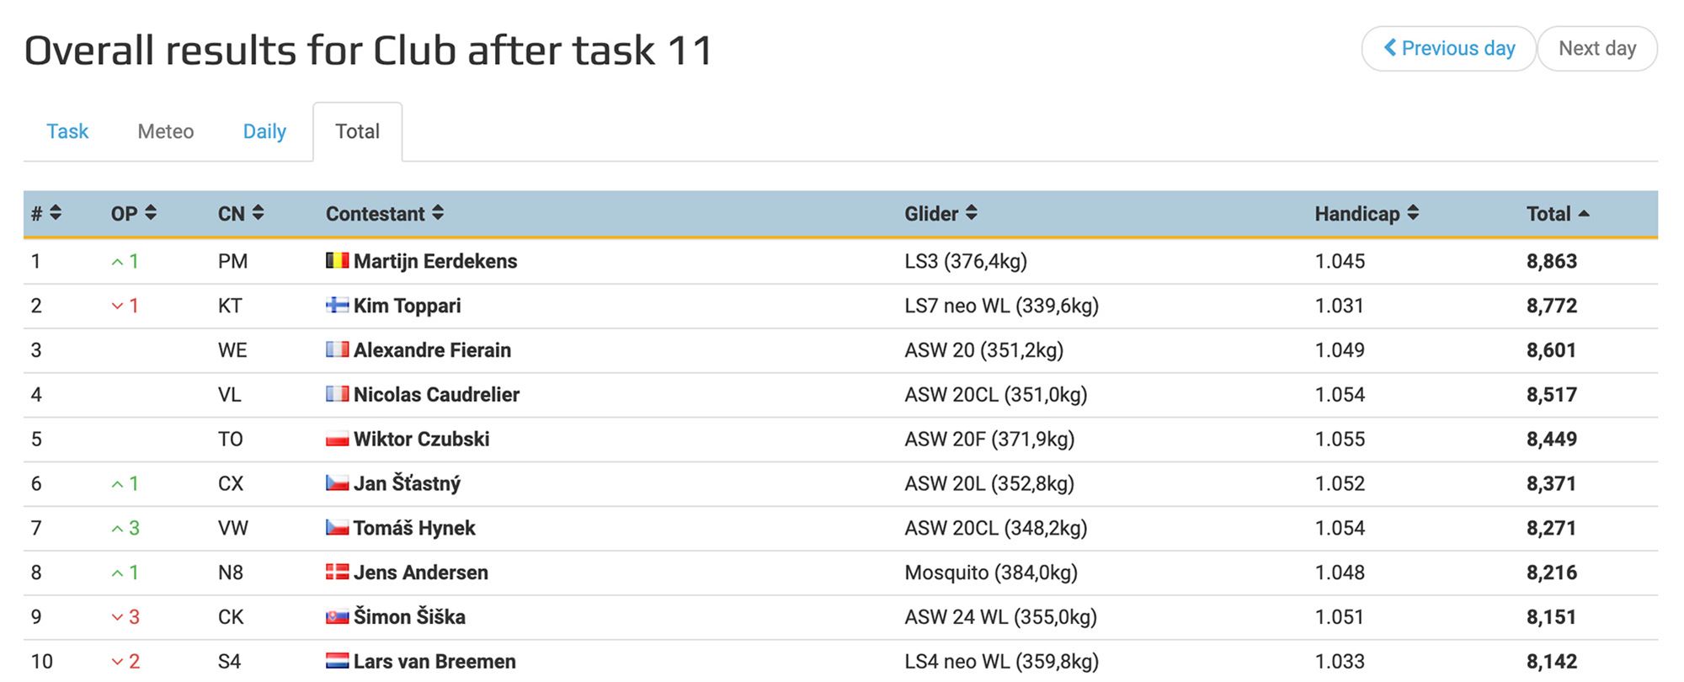
Task: Sort table by Contestant name
Action: (385, 214)
